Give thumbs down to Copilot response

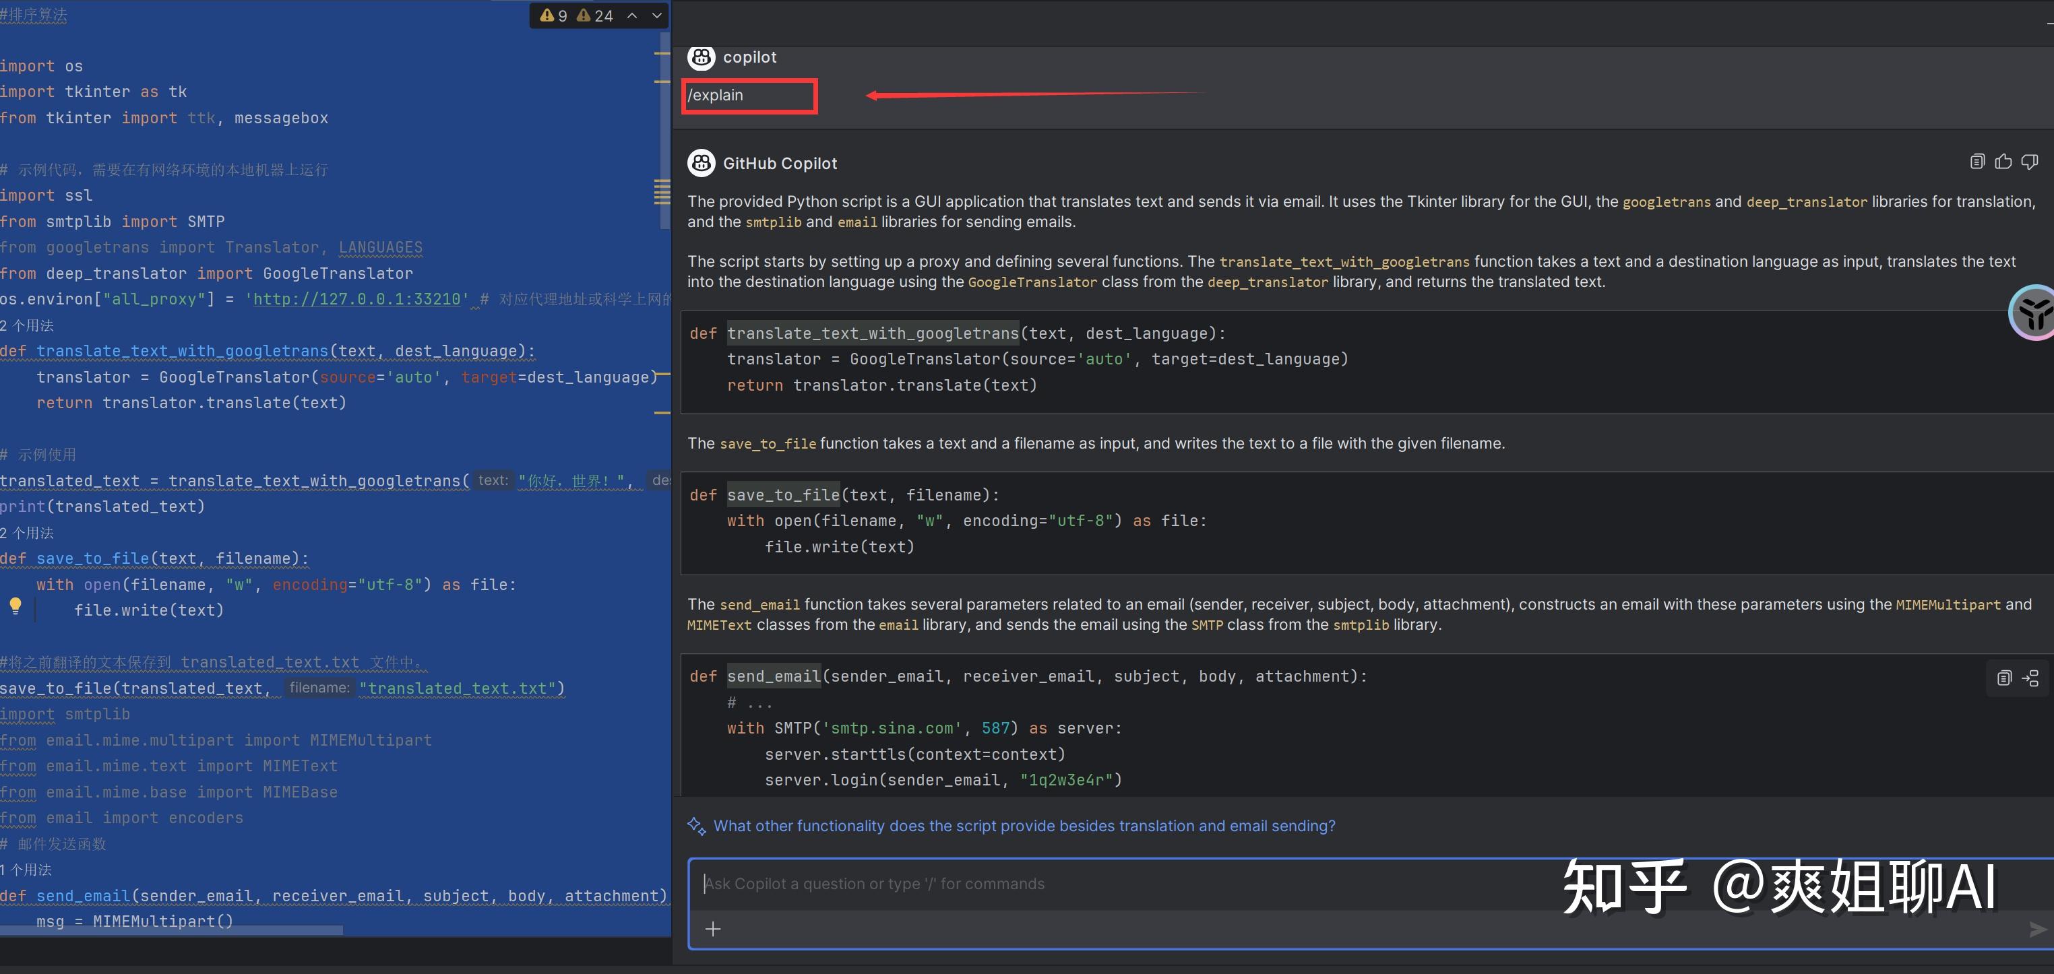(2029, 162)
